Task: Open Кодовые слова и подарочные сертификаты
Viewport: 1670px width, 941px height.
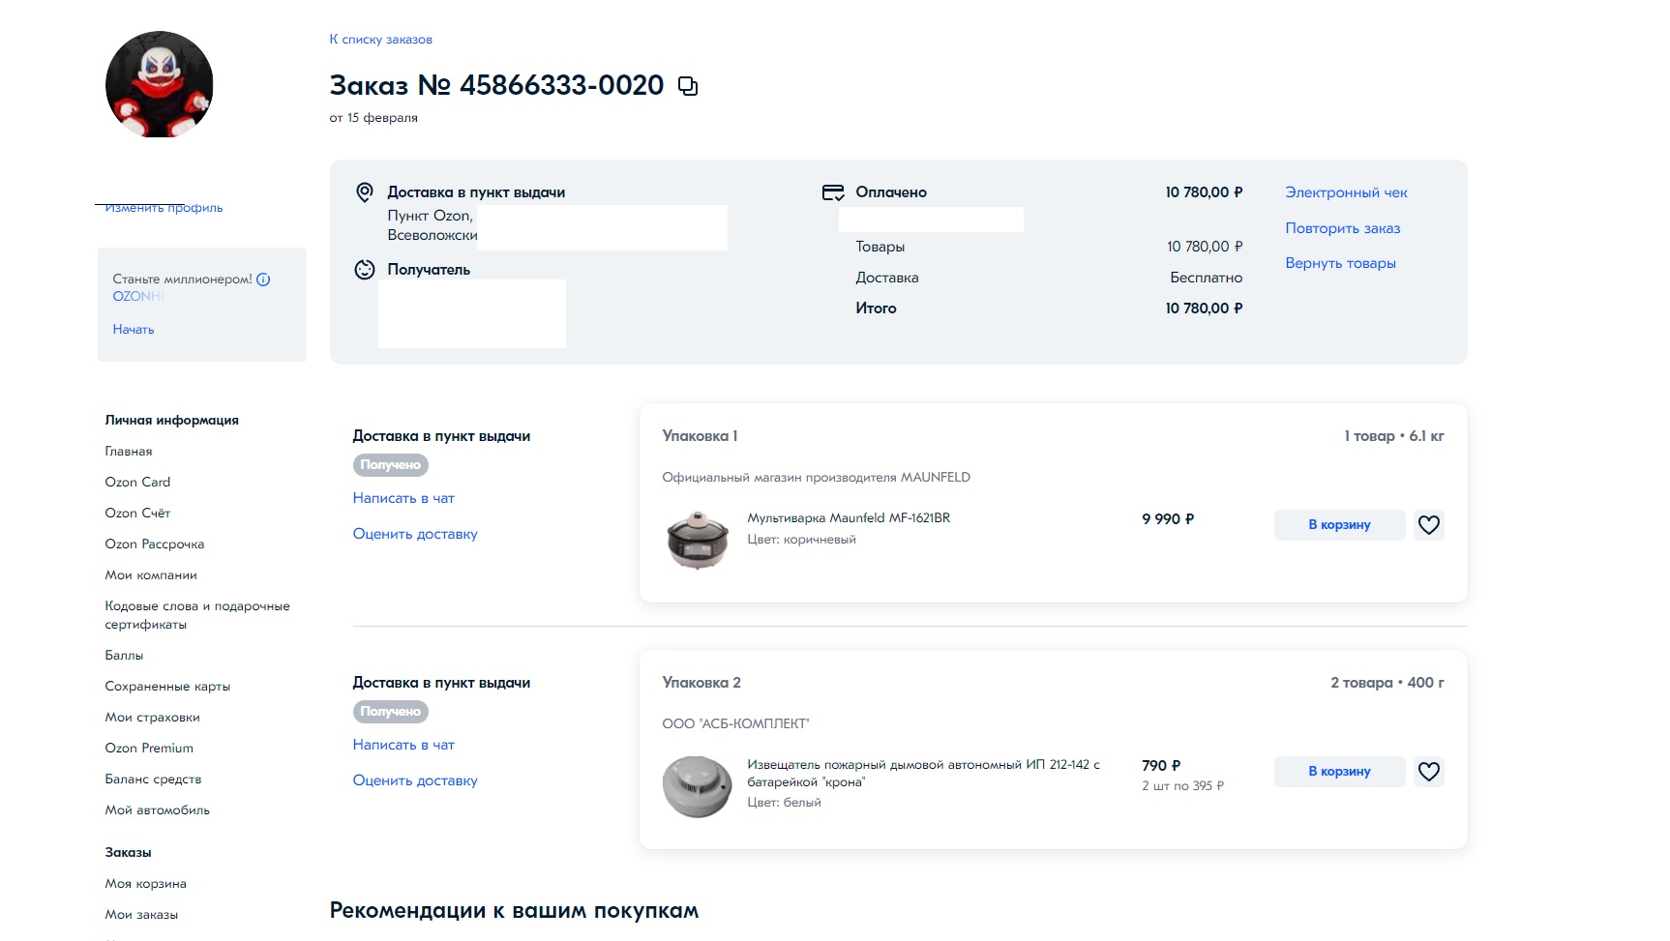Action: [197, 615]
